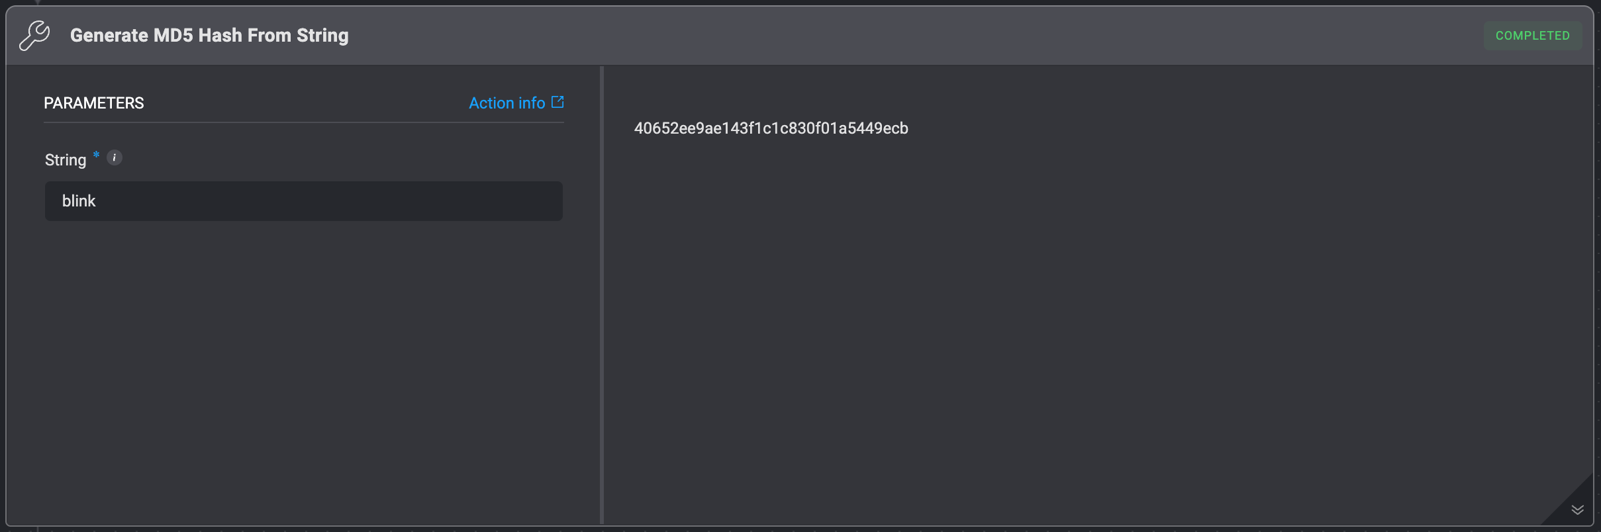
Task: Click the external-link icon beside Action info
Action: tap(558, 102)
